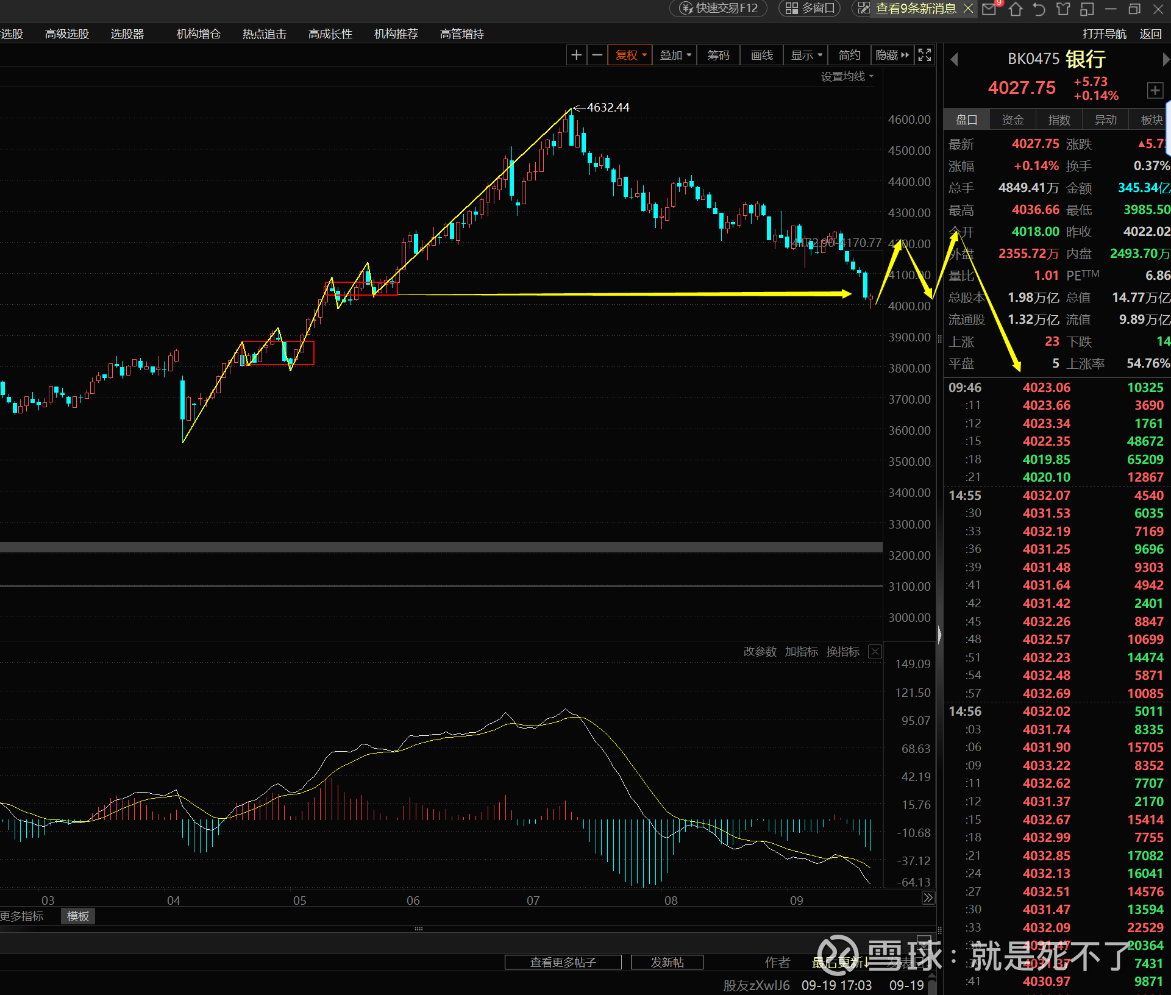Open 机构增仓 menu item
The height and width of the screenshot is (995, 1171).
(198, 34)
